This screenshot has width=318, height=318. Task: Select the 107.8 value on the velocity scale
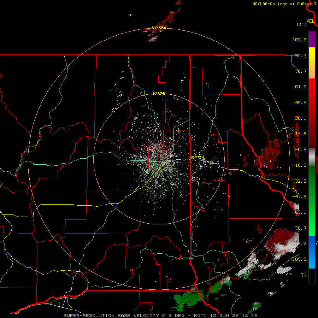click(x=299, y=40)
